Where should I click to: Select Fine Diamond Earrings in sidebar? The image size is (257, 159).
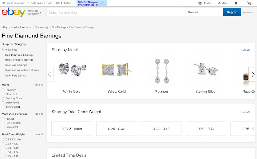point(19,55)
